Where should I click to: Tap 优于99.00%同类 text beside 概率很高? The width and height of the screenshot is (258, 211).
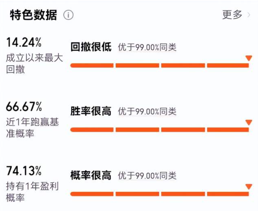pyautogui.click(x=147, y=176)
